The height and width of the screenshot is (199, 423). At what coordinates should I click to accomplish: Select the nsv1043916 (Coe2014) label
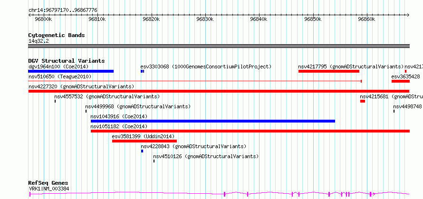click(x=119, y=116)
